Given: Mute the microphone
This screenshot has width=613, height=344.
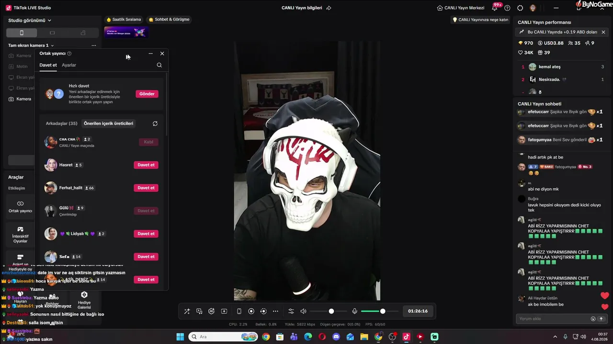Looking at the screenshot, I should [354, 311].
